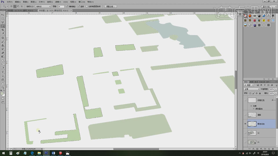
Task: Click the foreground color swatch
Action: [2, 93]
